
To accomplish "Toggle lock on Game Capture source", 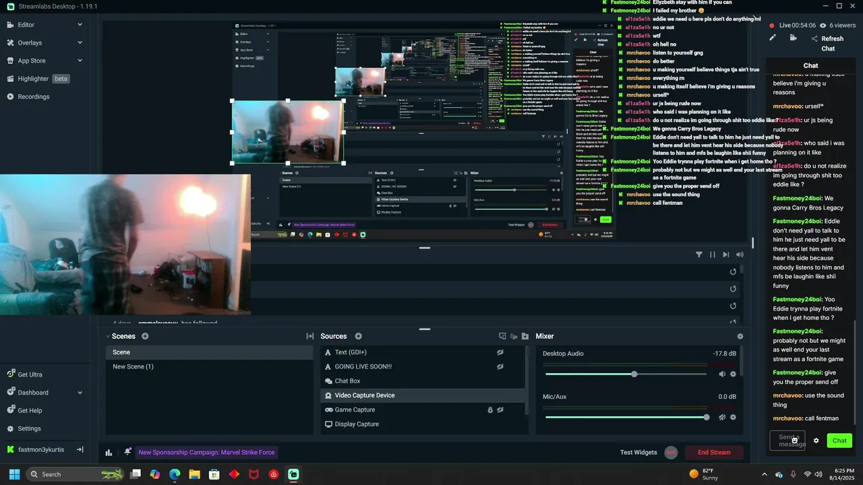I will 491,410.
